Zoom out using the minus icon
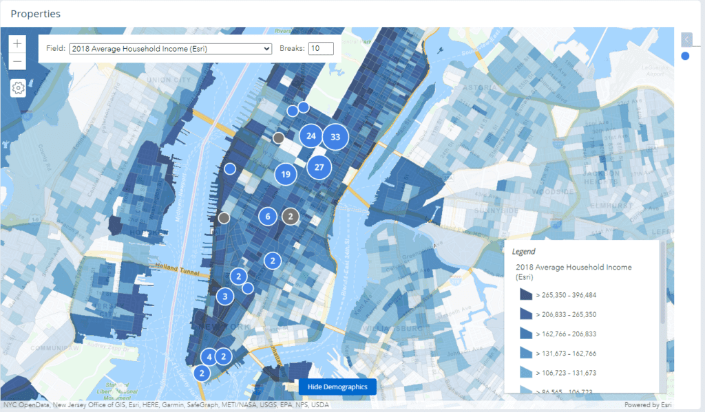705x412 pixels. tap(17, 61)
